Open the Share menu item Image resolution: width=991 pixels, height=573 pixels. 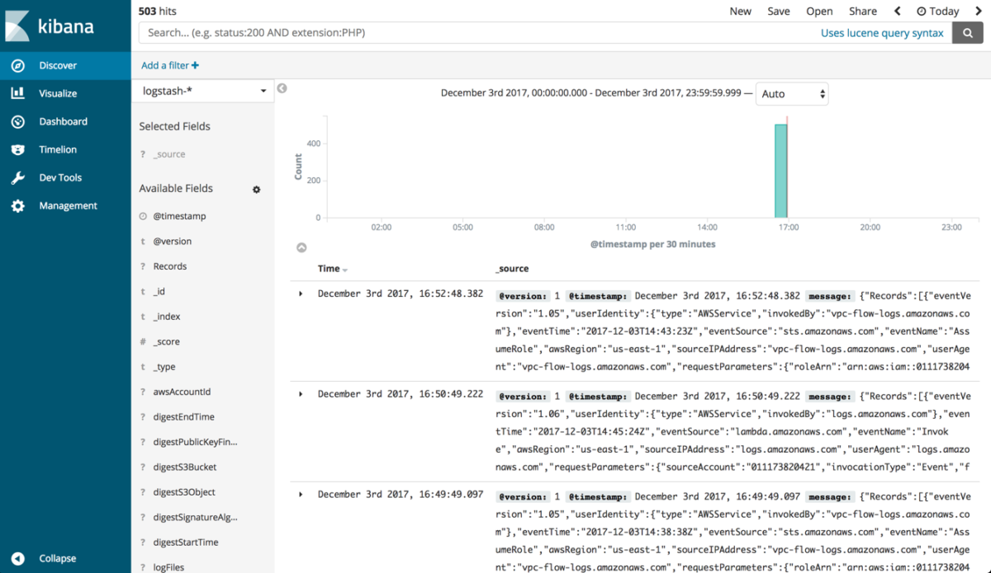coord(863,12)
